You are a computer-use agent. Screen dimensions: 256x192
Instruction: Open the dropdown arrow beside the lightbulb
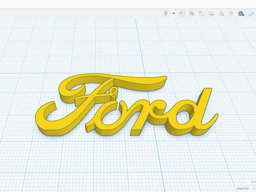click(x=174, y=14)
